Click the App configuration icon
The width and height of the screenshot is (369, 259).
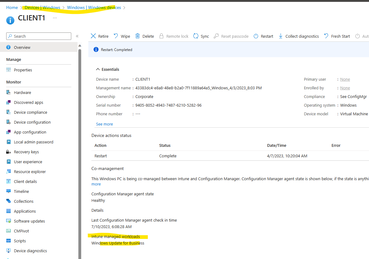(x=8, y=132)
